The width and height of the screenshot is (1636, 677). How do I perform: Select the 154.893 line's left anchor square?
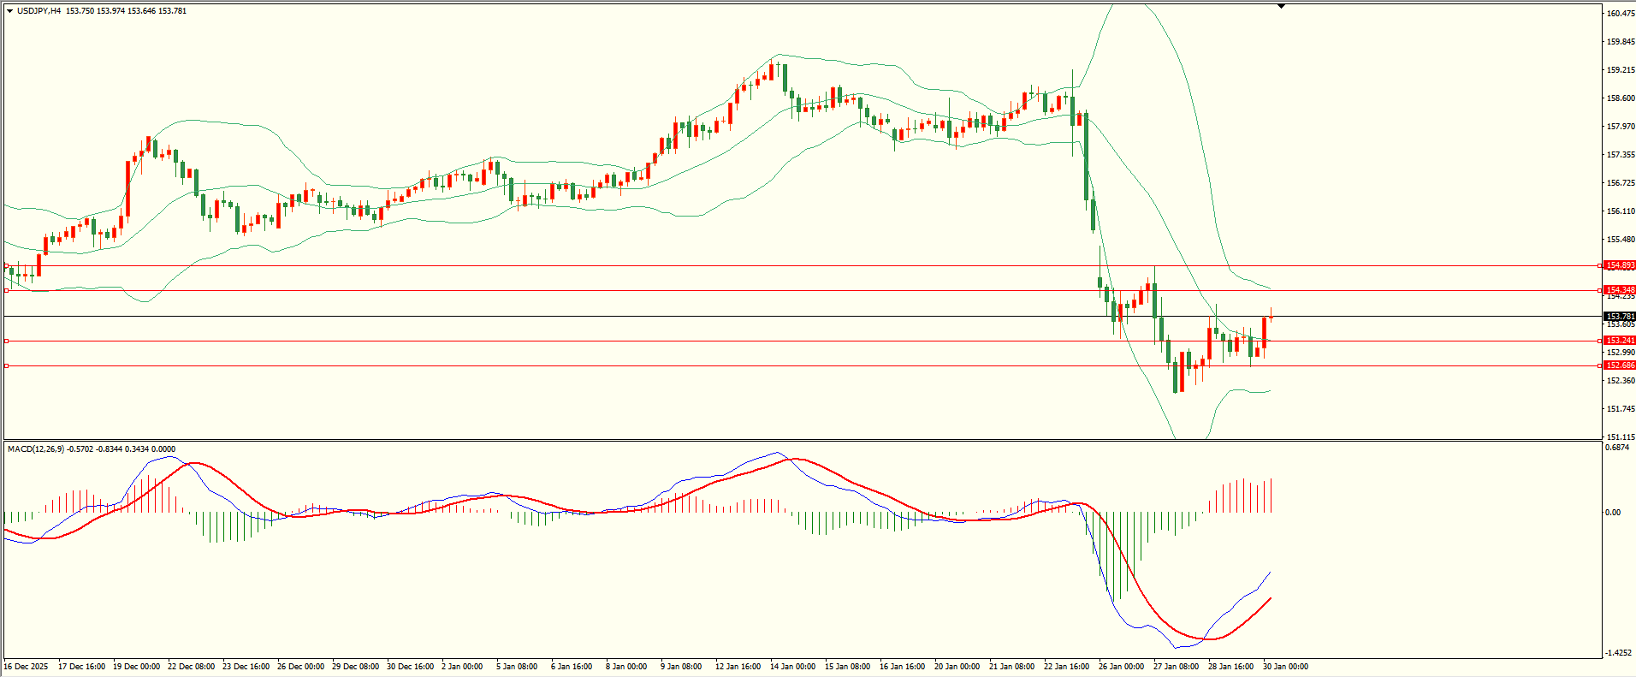[x=7, y=266]
